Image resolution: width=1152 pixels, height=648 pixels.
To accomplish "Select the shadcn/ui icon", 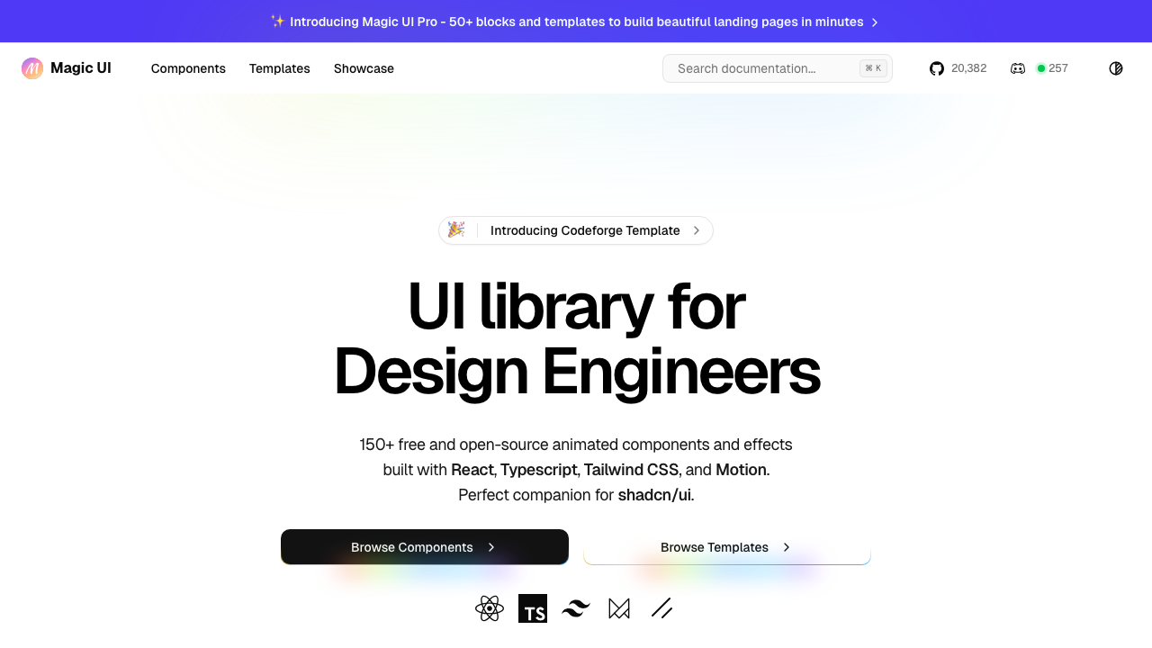I will coord(661,608).
